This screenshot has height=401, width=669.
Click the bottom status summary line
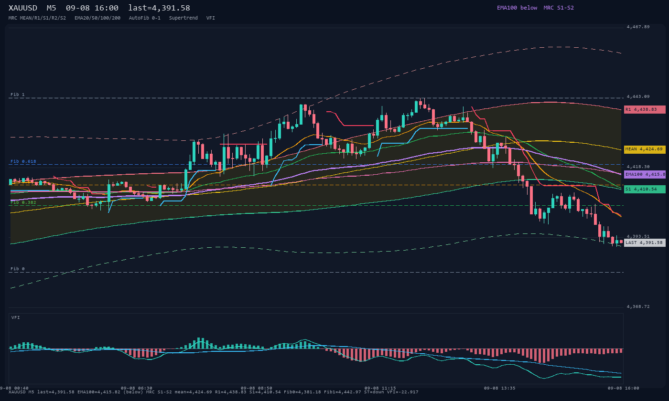213,392
